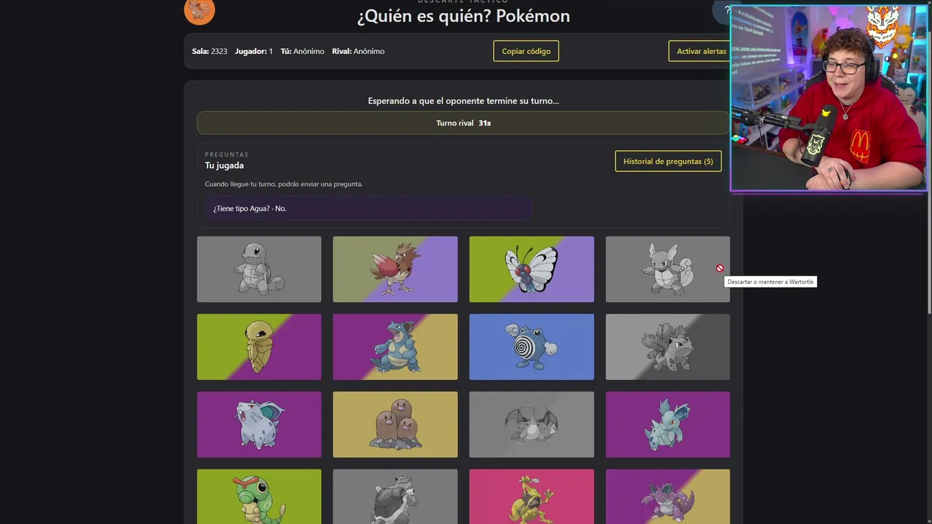Select the '¿Tiene tipo Agua? · No.' answer chip
The image size is (932, 524).
tap(368, 208)
